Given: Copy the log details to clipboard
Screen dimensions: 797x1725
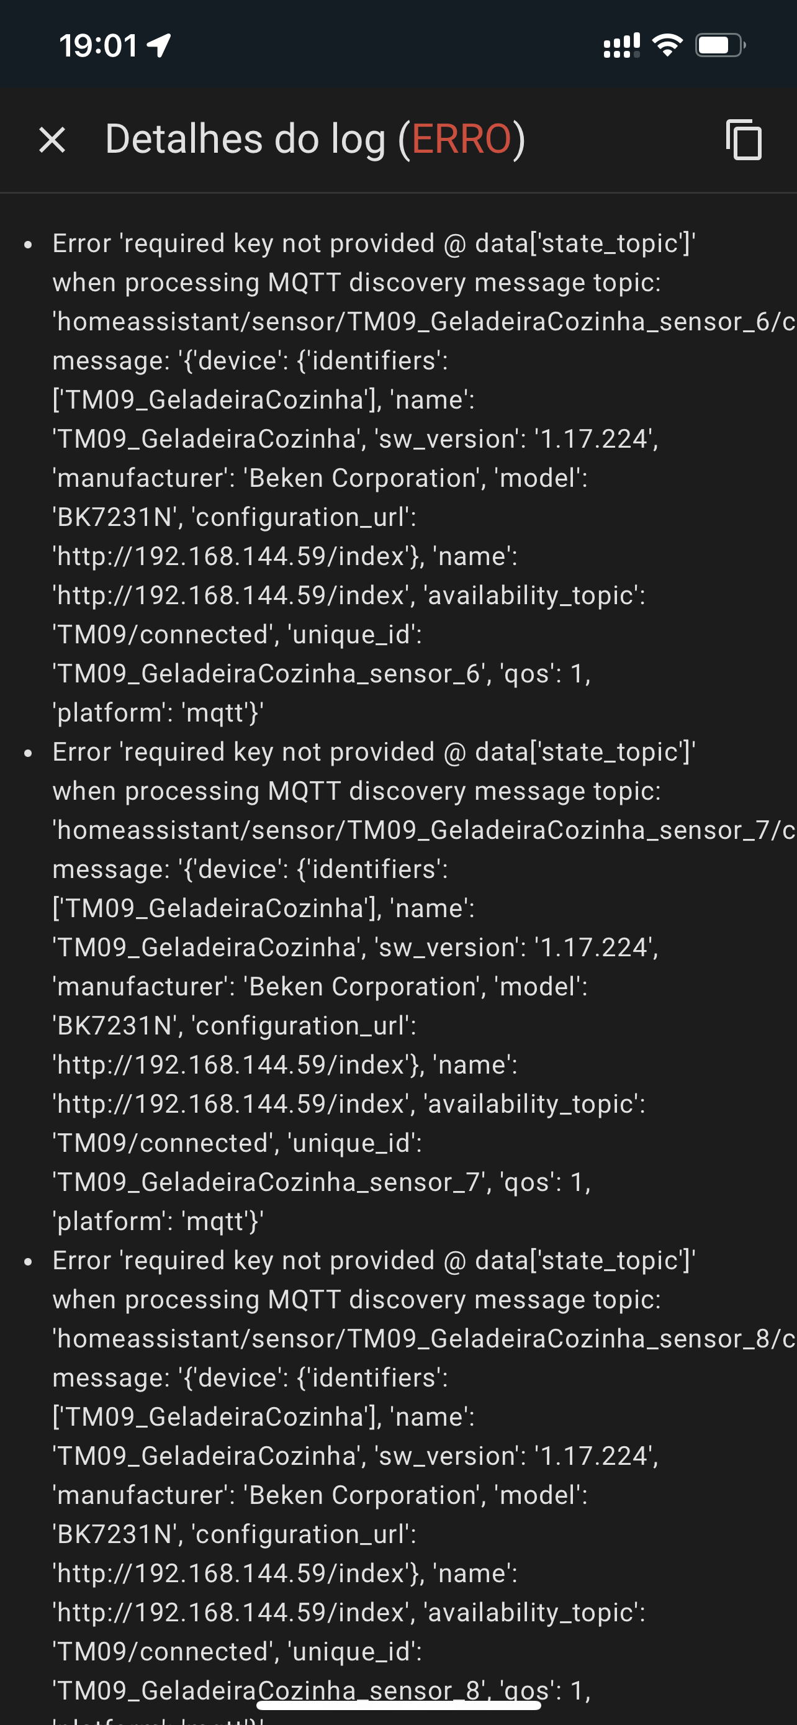Looking at the screenshot, I should tap(744, 140).
